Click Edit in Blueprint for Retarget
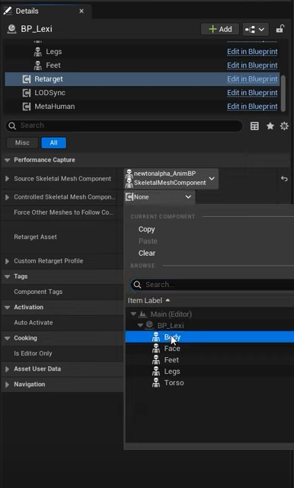 [x=252, y=79]
